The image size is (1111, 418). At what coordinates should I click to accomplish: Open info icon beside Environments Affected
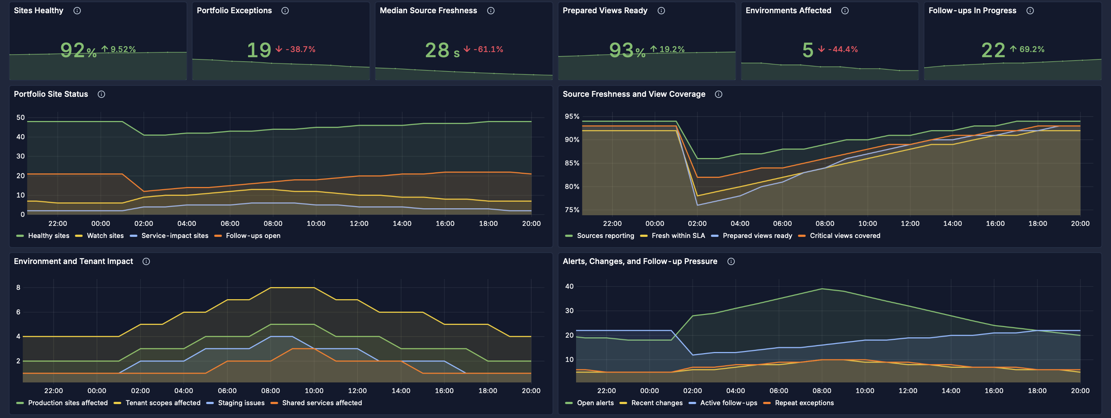845,11
